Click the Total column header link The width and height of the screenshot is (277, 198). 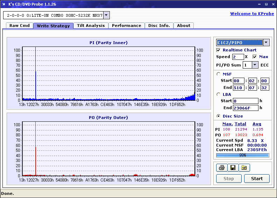click(240, 124)
